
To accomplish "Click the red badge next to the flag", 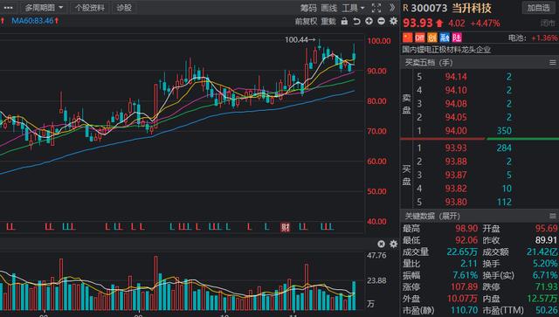I will pos(420,38).
